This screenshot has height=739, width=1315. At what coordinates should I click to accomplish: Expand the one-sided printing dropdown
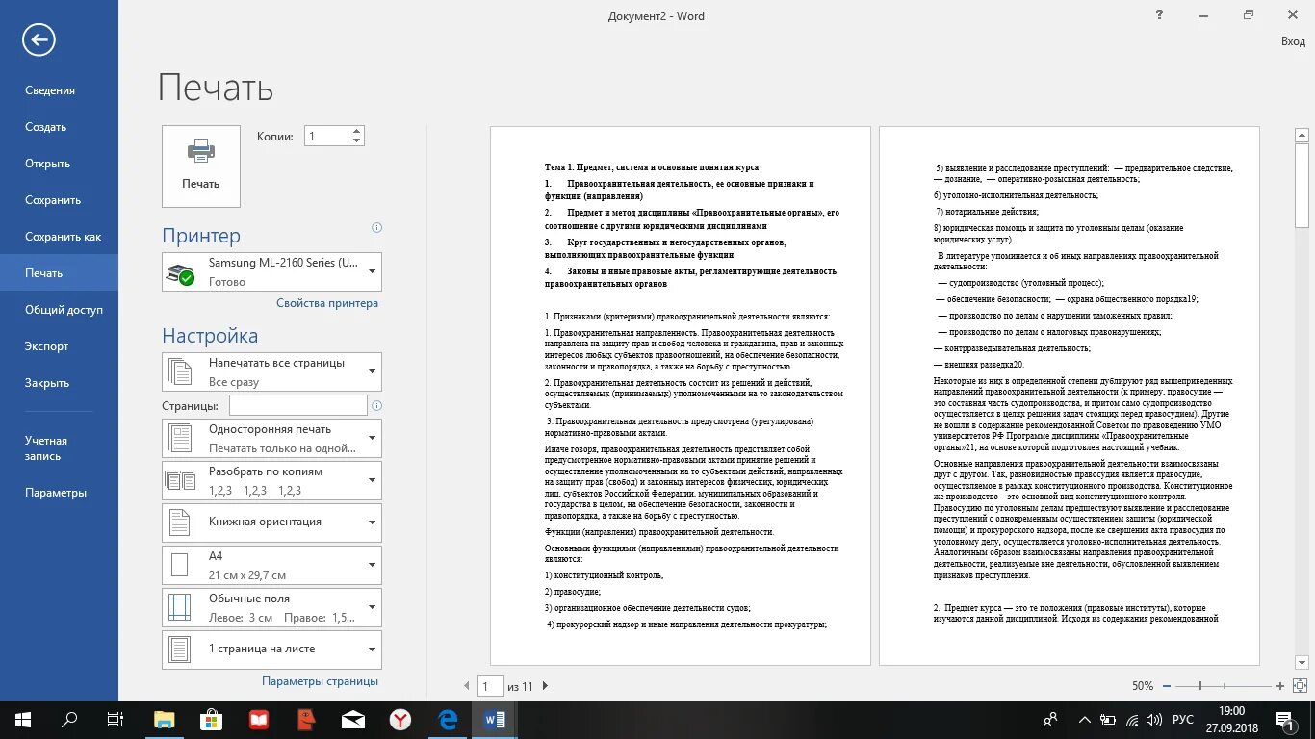(272, 438)
